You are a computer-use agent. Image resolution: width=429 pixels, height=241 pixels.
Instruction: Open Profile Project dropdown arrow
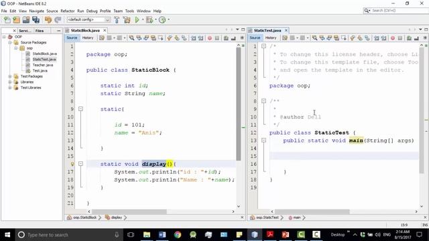(x=168, y=19)
